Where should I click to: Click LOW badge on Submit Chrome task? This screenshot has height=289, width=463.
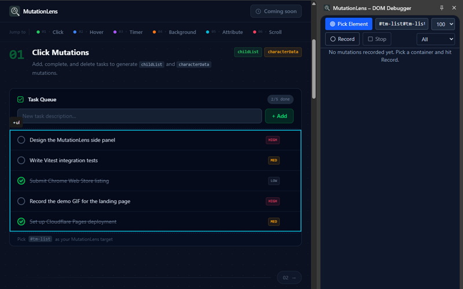[x=274, y=180]
